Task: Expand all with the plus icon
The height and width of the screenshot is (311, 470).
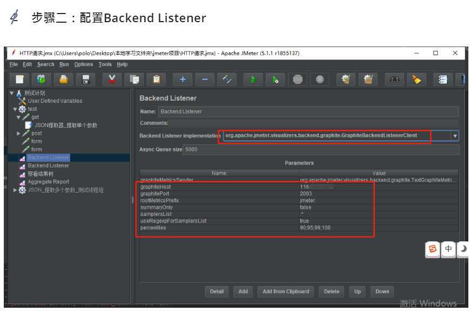Action: pos(183,80)
